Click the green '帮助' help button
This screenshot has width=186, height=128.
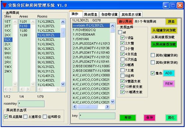128,118
